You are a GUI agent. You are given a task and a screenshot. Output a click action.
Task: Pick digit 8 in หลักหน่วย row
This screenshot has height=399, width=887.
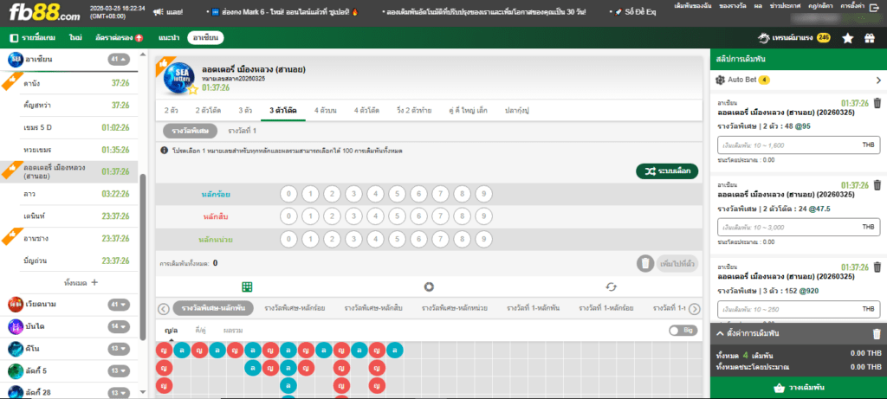(x=463, y=240)
